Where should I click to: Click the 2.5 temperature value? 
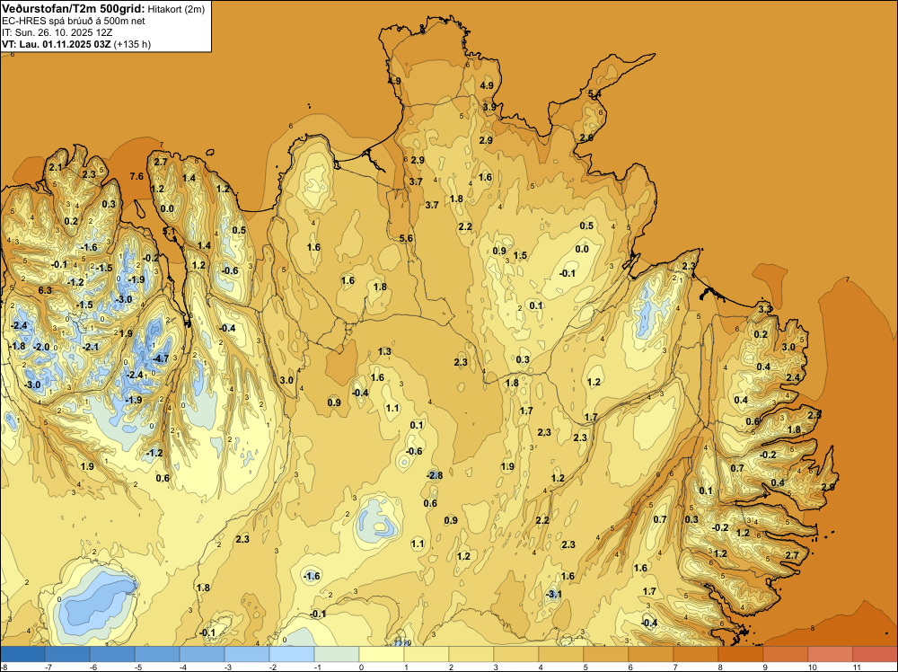[814, 415]
